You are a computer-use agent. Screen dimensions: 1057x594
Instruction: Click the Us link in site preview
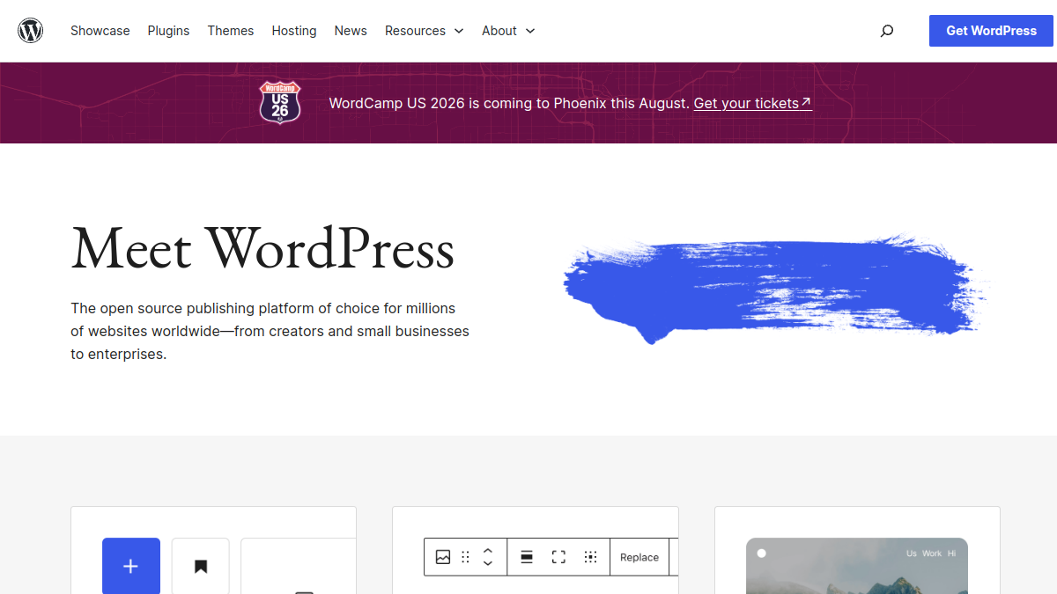point(912,554)
